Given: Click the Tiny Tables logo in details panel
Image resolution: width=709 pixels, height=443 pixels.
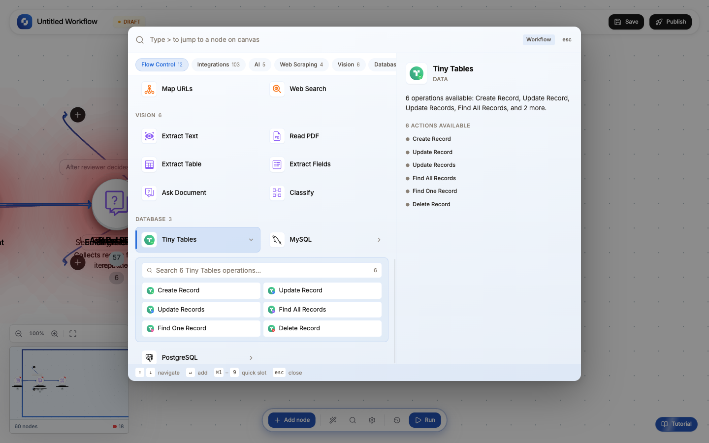Looking at the screenshot, I should coord(417,73).
